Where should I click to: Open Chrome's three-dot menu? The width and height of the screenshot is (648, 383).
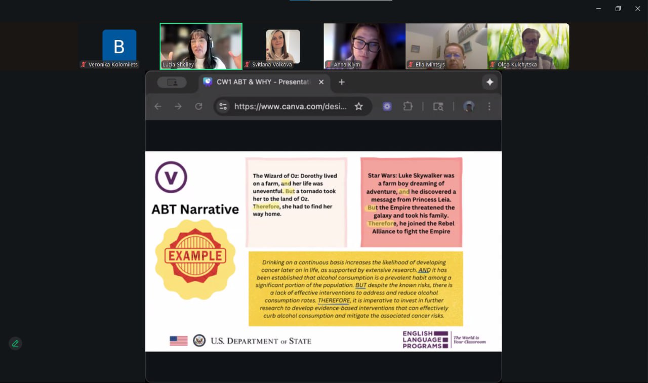[x=489, y=106]
